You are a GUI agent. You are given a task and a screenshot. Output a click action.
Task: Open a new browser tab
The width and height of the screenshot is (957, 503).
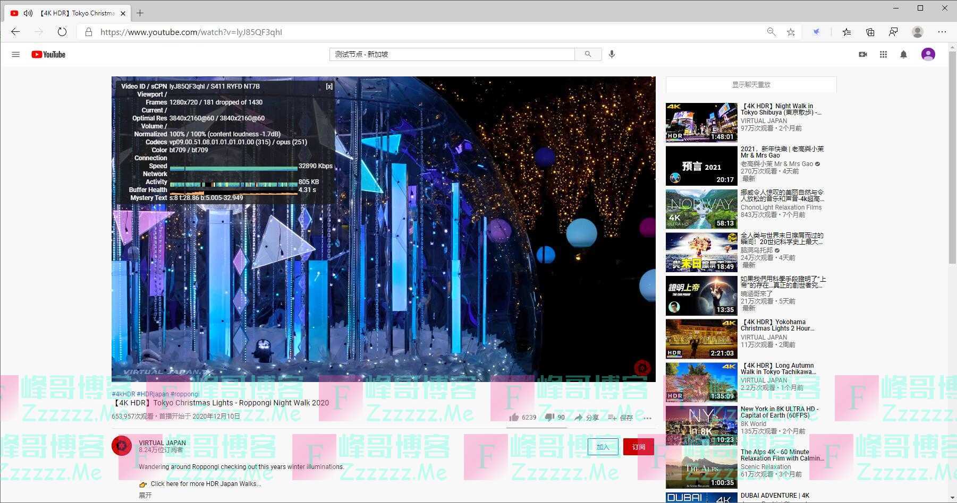pyautogui.click(x=140, y=13)
